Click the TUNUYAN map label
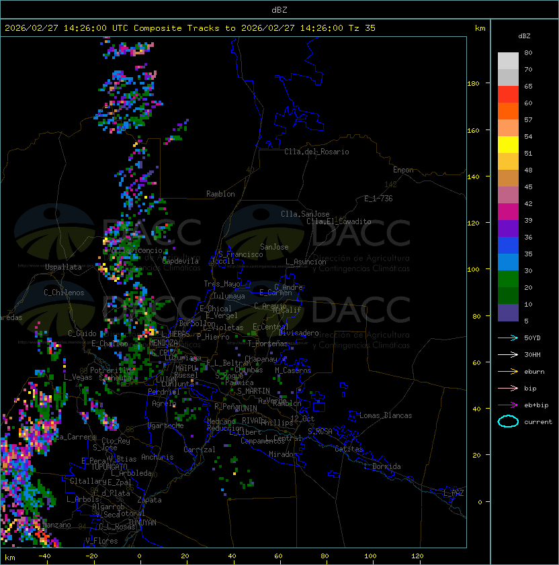The width and height of the screenshot is (559, 565). pyautogui.click(x=142, y=523)
